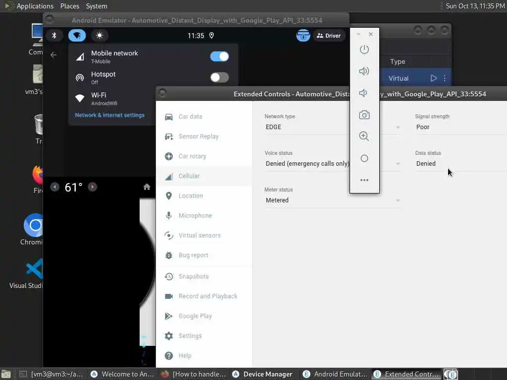
Task: Click the emulator power button icon
Action: (364, 49)
